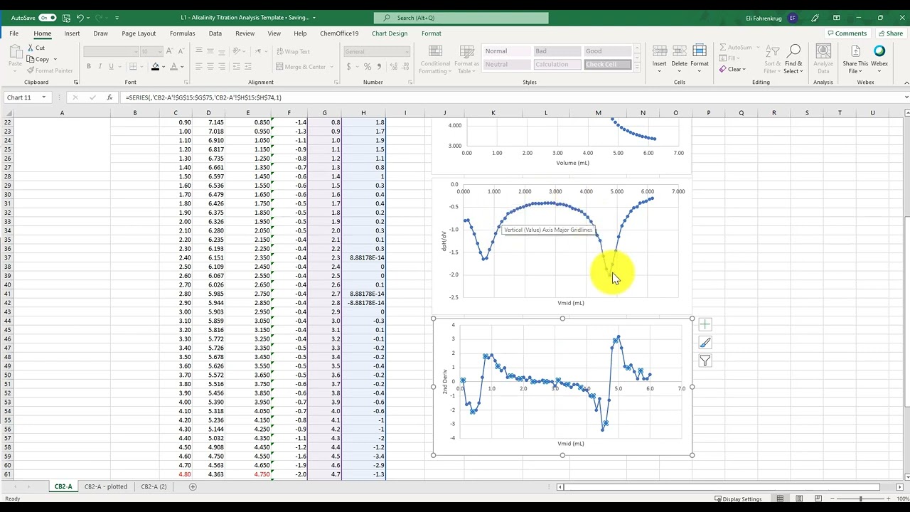Expand the cell styles gallery
The image size is (910, 512).
(x=637, y=69)
